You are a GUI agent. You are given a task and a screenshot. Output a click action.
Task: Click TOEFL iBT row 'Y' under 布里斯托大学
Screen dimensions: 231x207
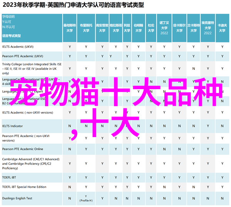[x=86, y=177]
